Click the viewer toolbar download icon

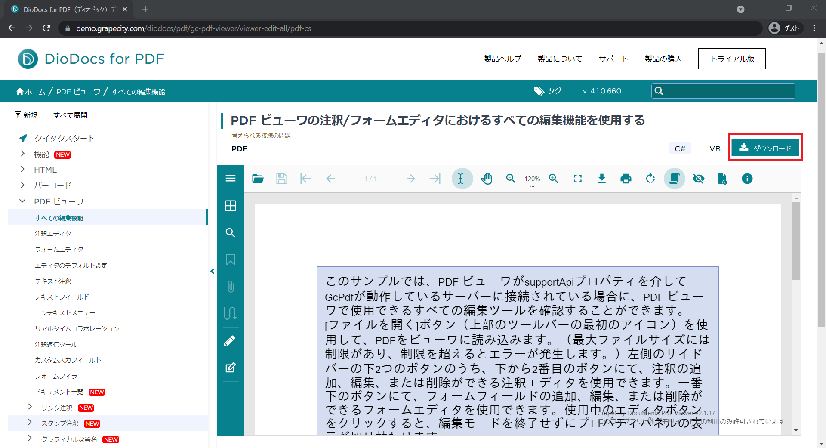tap(602, 179)
